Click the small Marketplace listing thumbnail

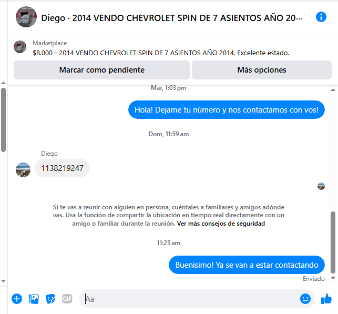20,47
